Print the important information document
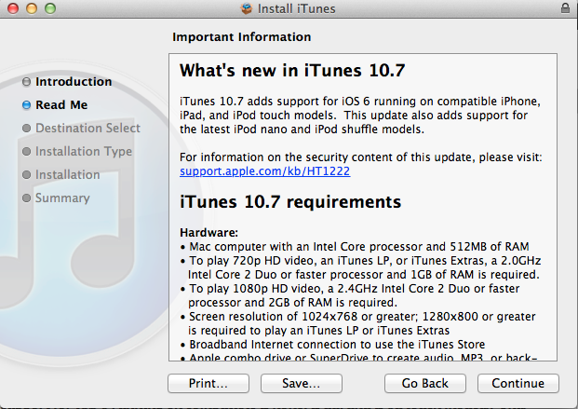Screen dimensions: 578x409 click(208, 383)
